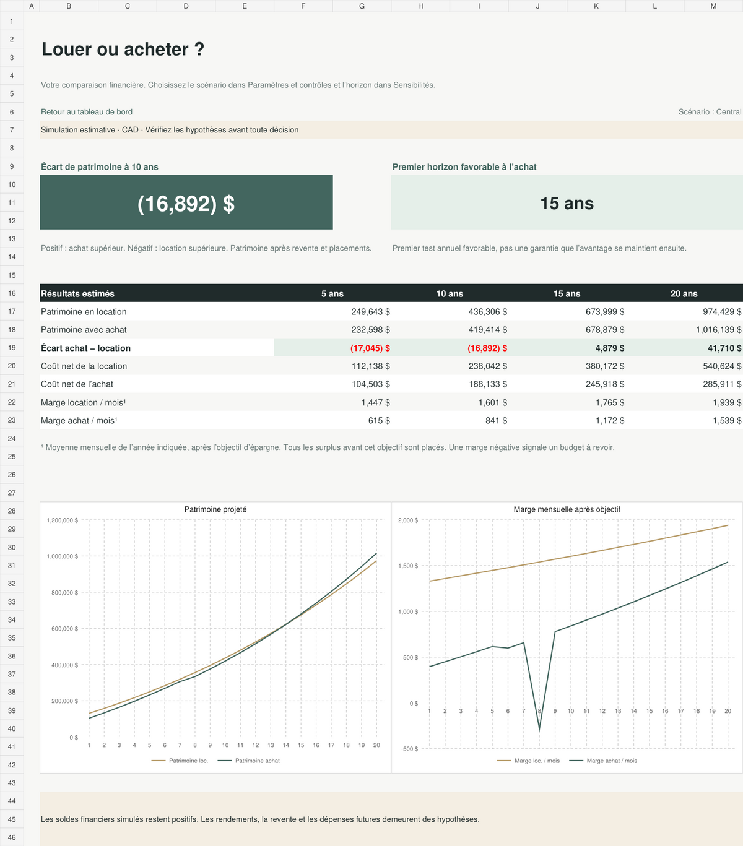The width and height of the screenshot is (743, 846).
Task: Select column header D
Action: point(186,6)
